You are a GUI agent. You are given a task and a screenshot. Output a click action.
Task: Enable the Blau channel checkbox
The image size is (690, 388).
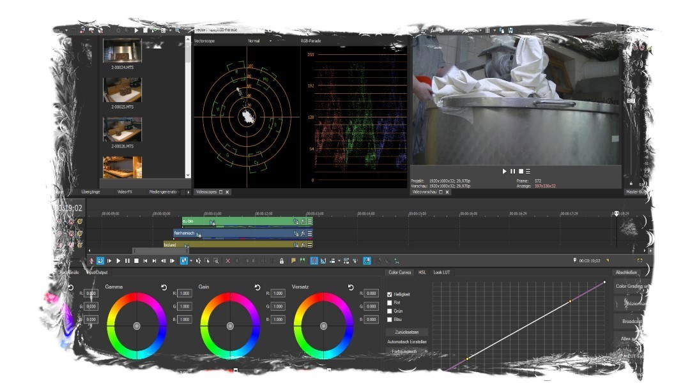pyautogui.click(x=390, y=319)
